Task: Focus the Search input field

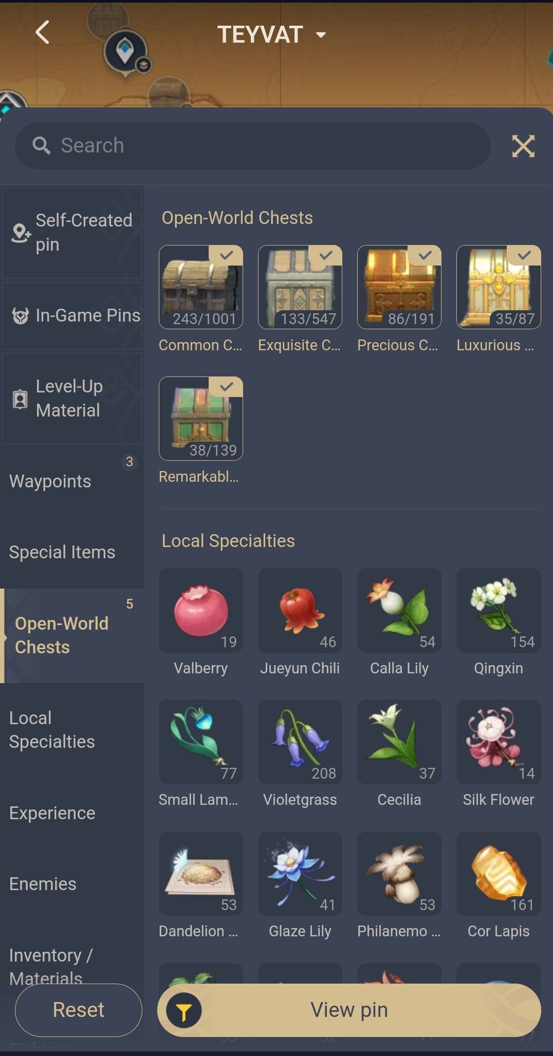Action: [x=252, y=146]
